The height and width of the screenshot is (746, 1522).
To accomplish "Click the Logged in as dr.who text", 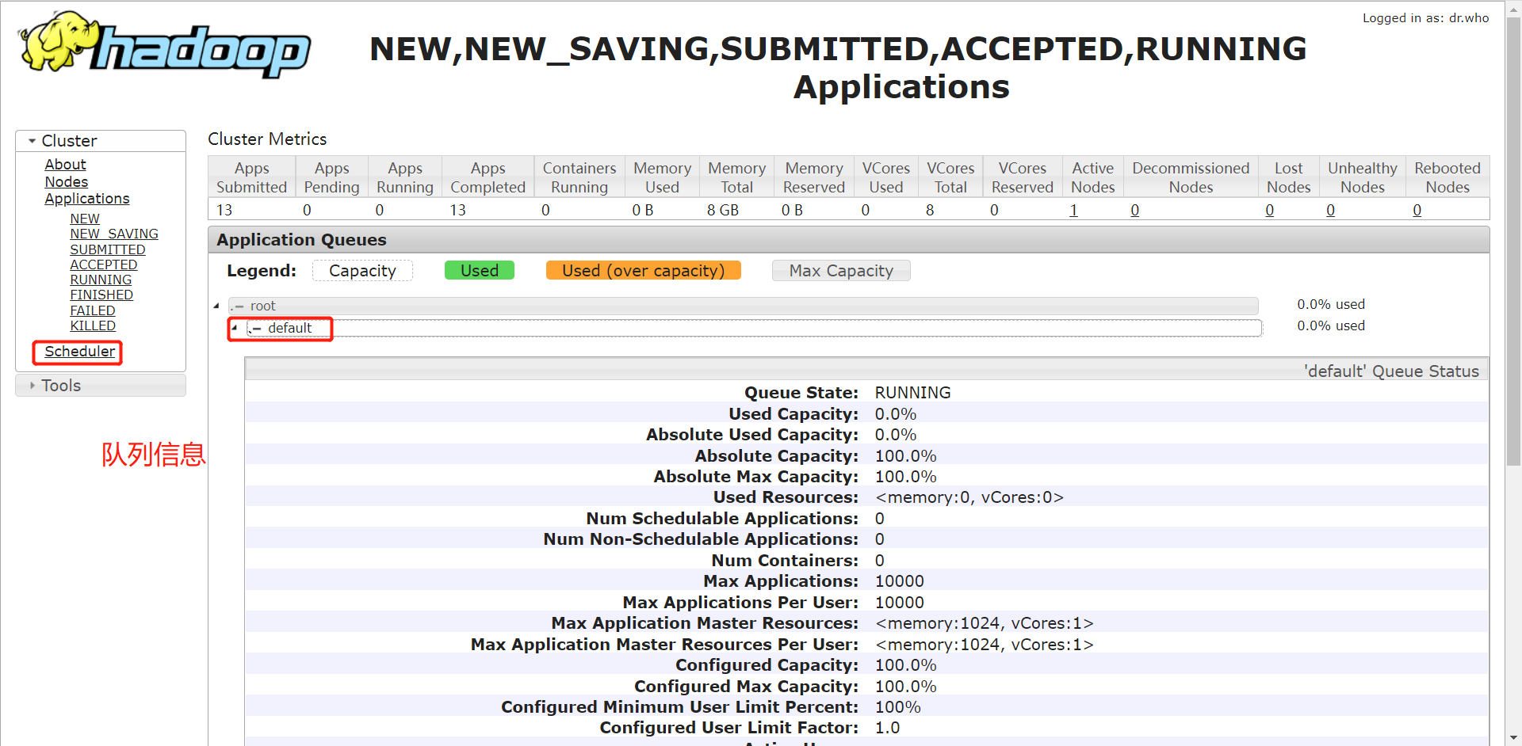I will 1425,17.
